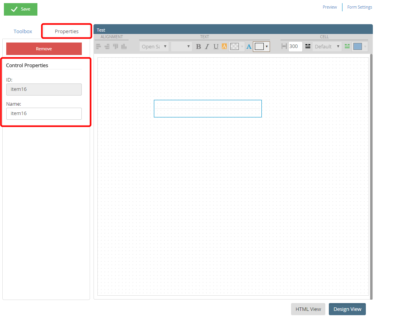Open the empty font size dropdown
This screenshot has width=420, height=330.
pyautogui.click(x=181, y=46)
